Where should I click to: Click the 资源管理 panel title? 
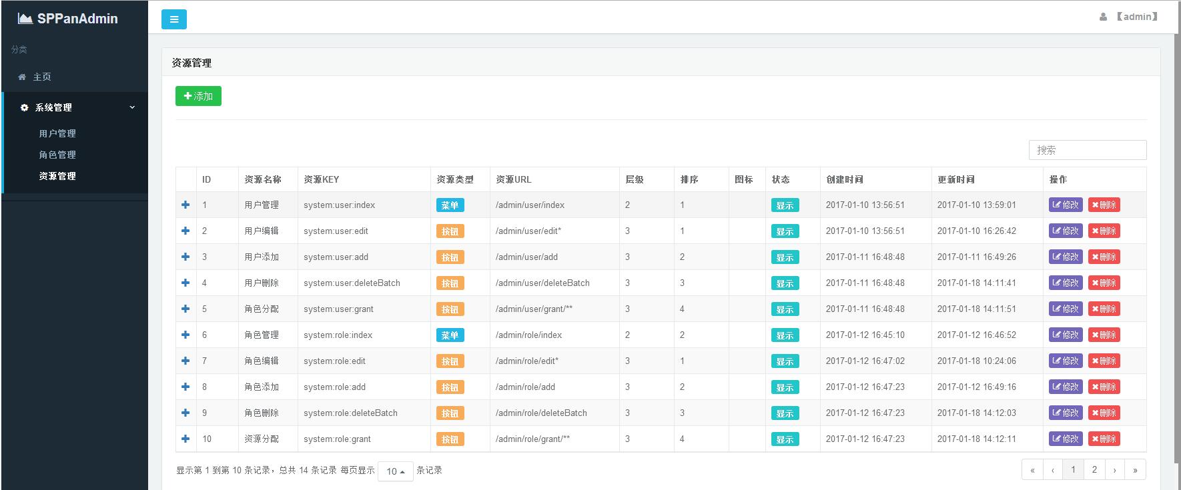(191, 63)
